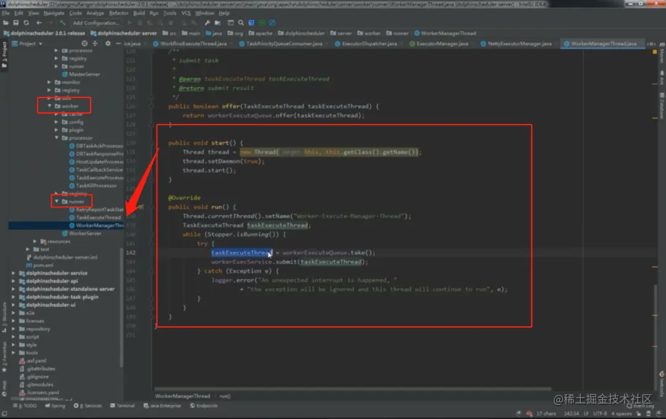Expand the monitor folder

click(50, 82)
